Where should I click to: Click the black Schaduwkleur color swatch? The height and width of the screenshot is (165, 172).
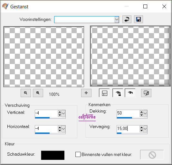(x=53, y=155)
